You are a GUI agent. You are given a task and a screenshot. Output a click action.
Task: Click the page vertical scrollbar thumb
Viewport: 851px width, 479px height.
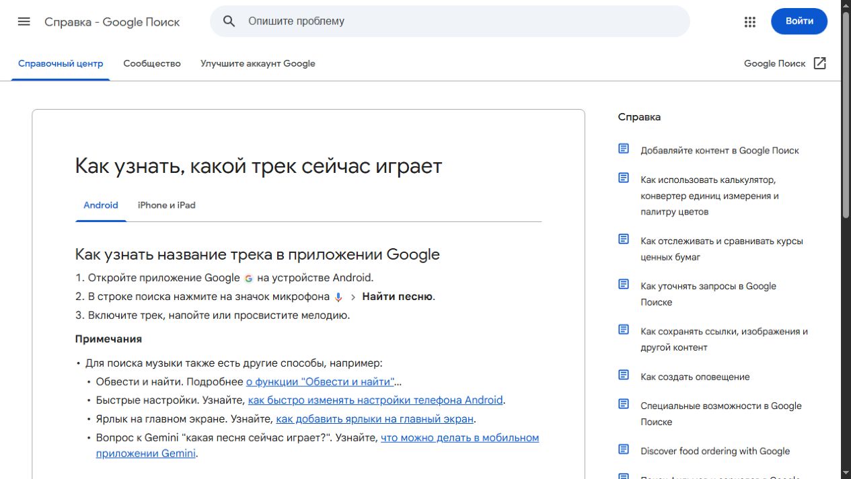[846, 114]
